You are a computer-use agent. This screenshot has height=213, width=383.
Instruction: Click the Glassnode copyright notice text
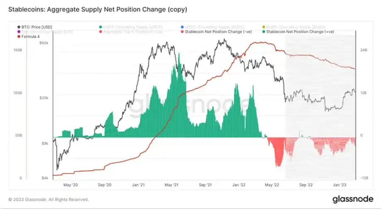(x=49, y=200)
